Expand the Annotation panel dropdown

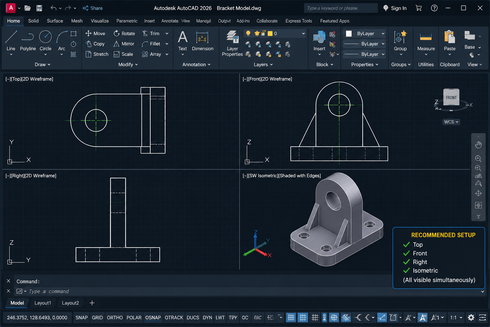[x=197, y=65]
